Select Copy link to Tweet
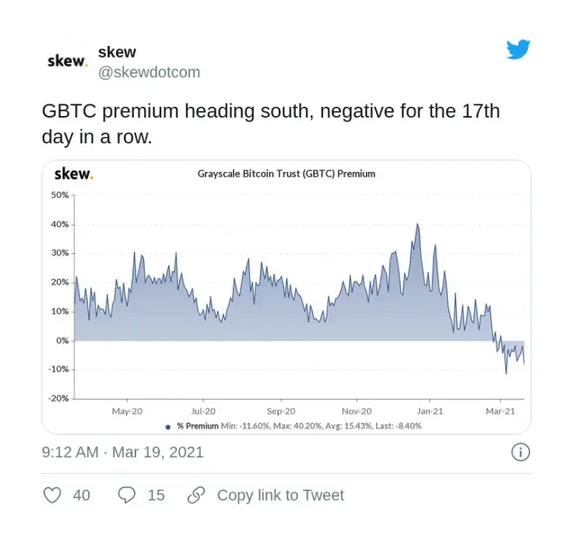This screenshot has height=542, width=573. (x=280, y=495)
